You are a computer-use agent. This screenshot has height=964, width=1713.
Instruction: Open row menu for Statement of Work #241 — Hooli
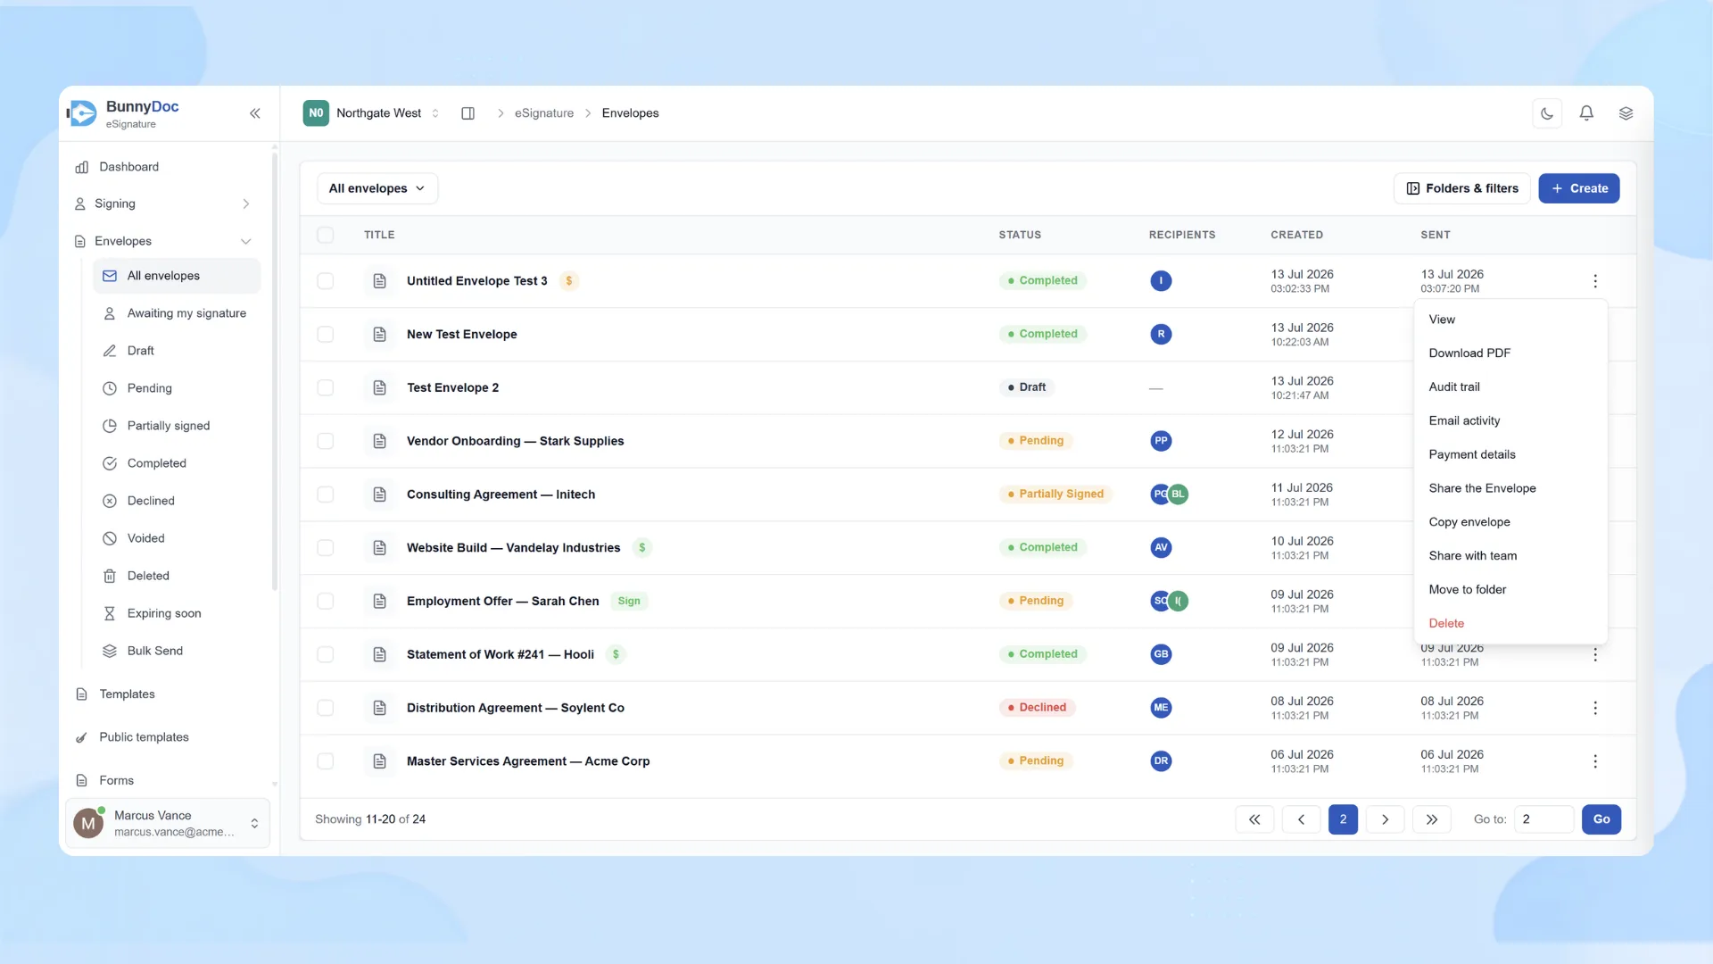[x=1595, y=655]
